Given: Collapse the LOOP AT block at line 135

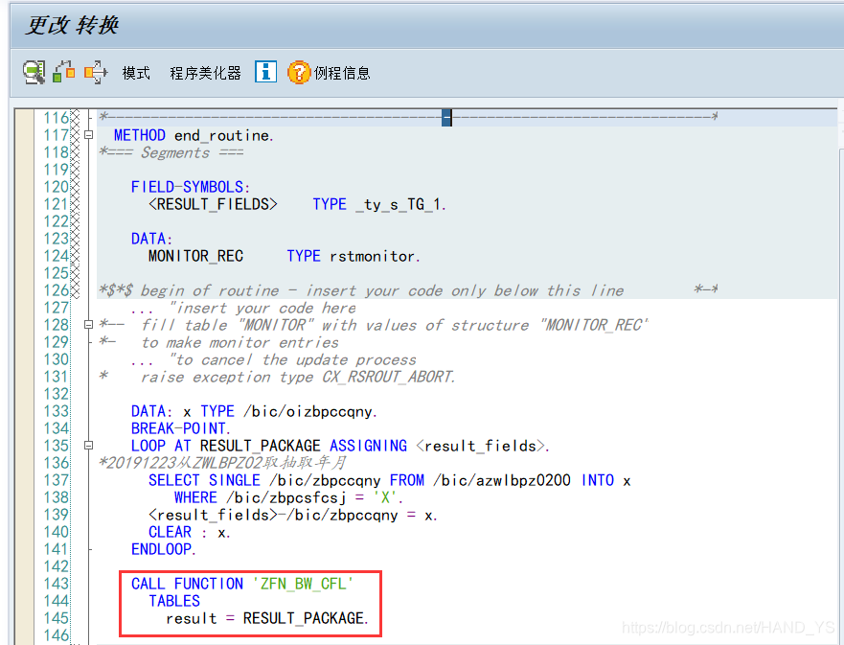Looking at the screenshot, I should click(x=89, y=446).
